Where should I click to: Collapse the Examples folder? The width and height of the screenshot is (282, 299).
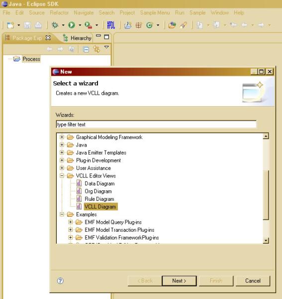click(62, 214)
